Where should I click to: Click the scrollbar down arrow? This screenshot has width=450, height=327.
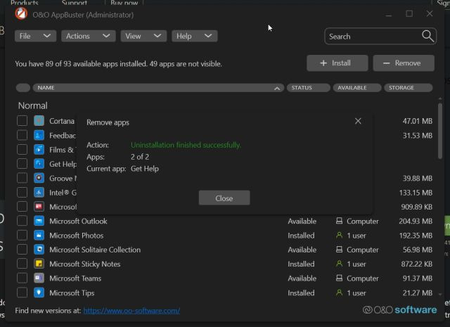440,294
